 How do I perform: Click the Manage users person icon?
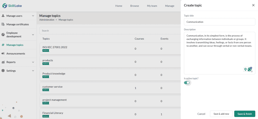coord(3,16)
